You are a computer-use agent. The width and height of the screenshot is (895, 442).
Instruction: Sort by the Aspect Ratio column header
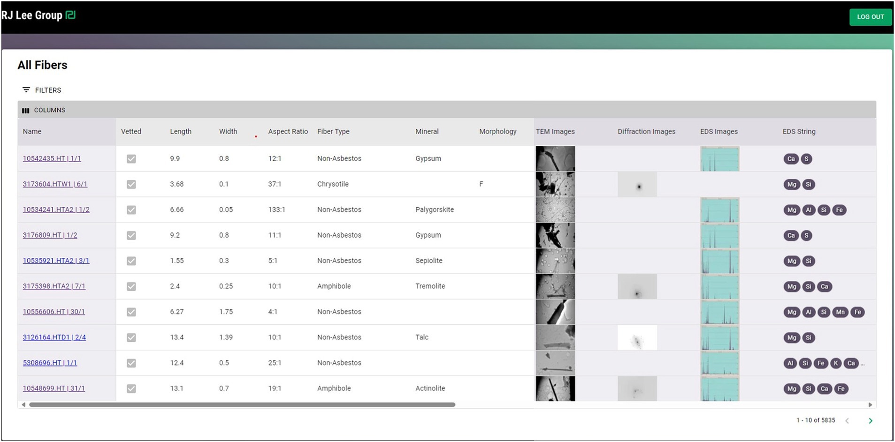coord(288,131)
